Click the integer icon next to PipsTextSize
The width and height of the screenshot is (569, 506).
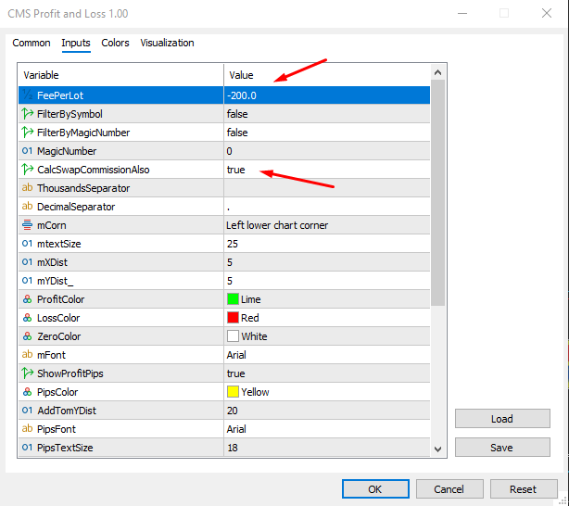tap(27, 448)
